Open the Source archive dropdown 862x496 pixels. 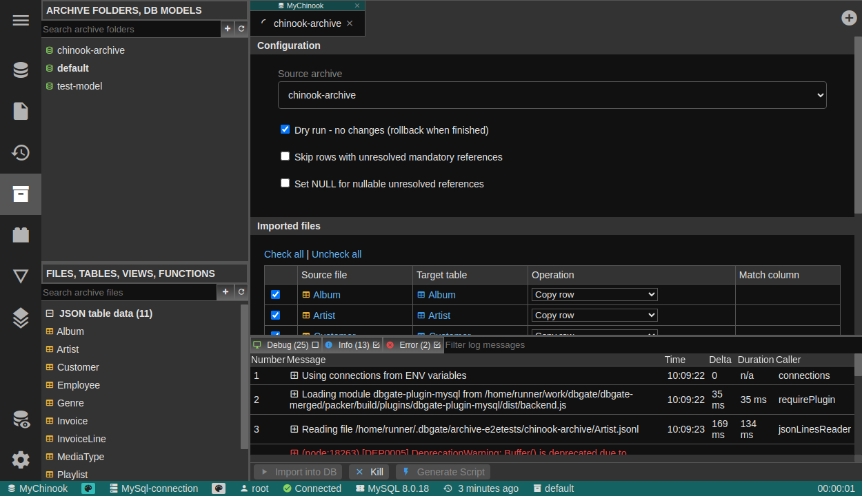[x=552, y=95]
